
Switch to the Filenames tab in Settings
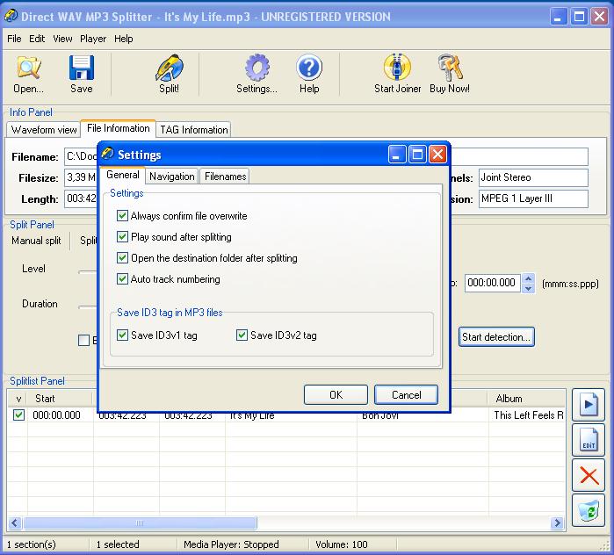[225, 177]
